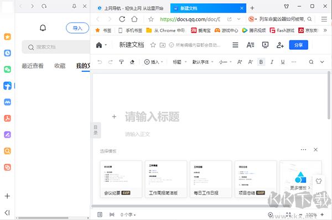The height and width of the screenshot is (220, 332).
Task: Open the 游戏中心 bookmark
Action: (x=226, y=30)
